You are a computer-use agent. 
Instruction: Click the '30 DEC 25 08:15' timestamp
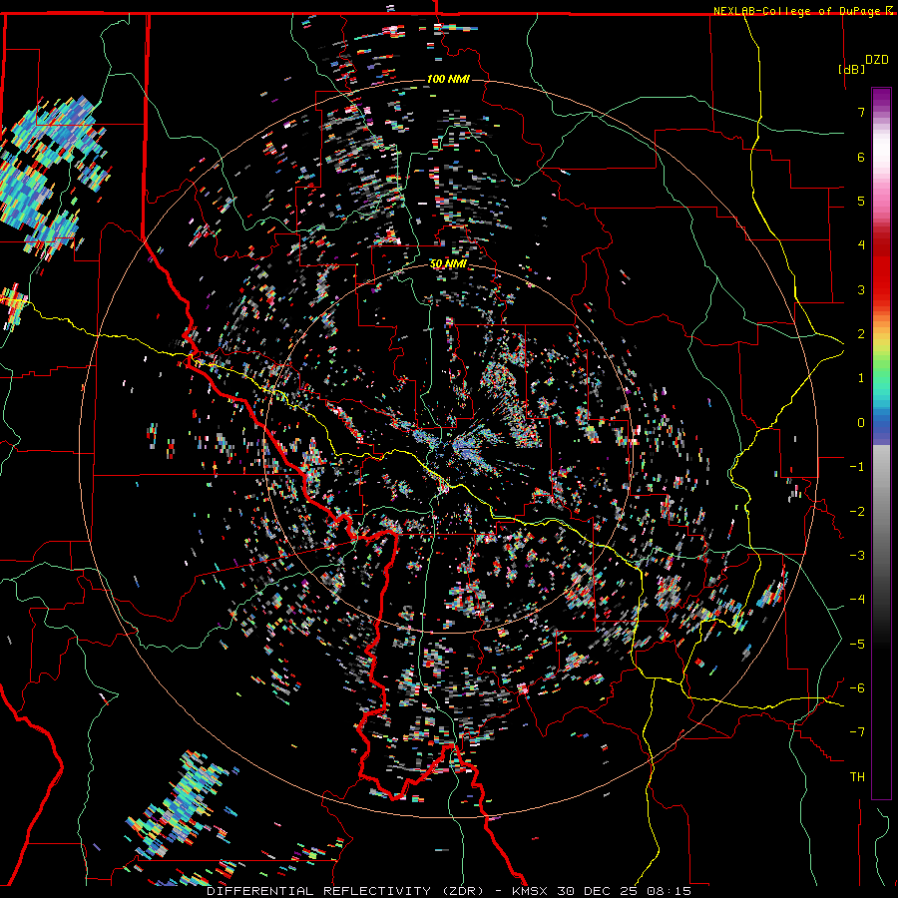(x=623, y=891)
